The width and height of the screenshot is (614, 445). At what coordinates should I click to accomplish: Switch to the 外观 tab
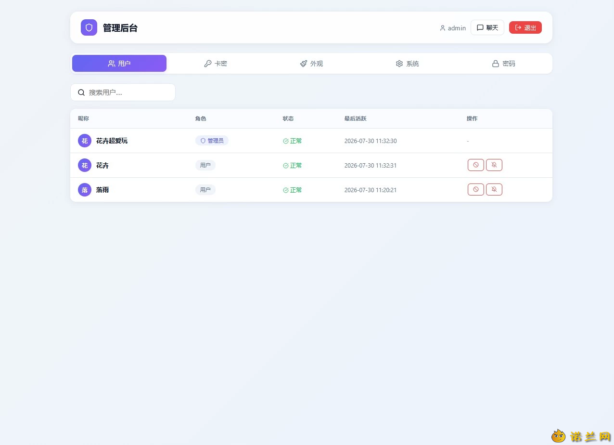coord(311,64)
